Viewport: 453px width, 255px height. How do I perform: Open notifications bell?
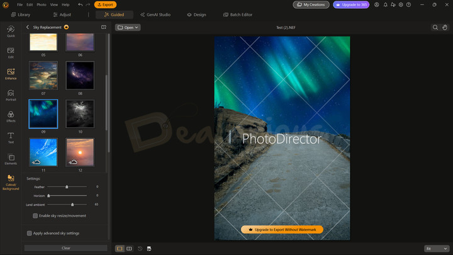click(x=386, y=4)
